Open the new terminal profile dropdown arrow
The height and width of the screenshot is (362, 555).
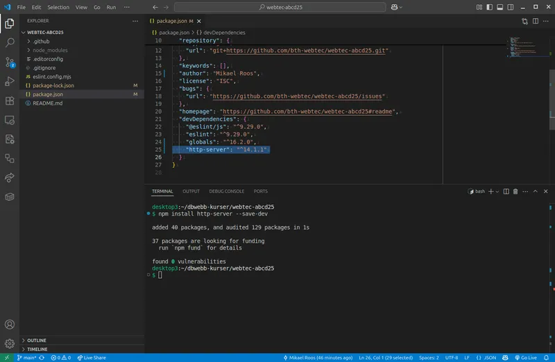[x=497, y=191]
